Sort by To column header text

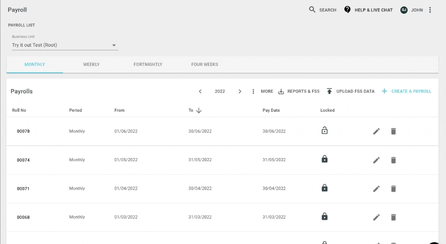190,110
